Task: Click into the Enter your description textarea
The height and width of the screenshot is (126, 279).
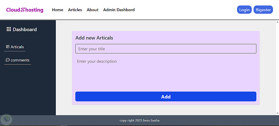Action: pyautogui.click(x=166, y=72)
